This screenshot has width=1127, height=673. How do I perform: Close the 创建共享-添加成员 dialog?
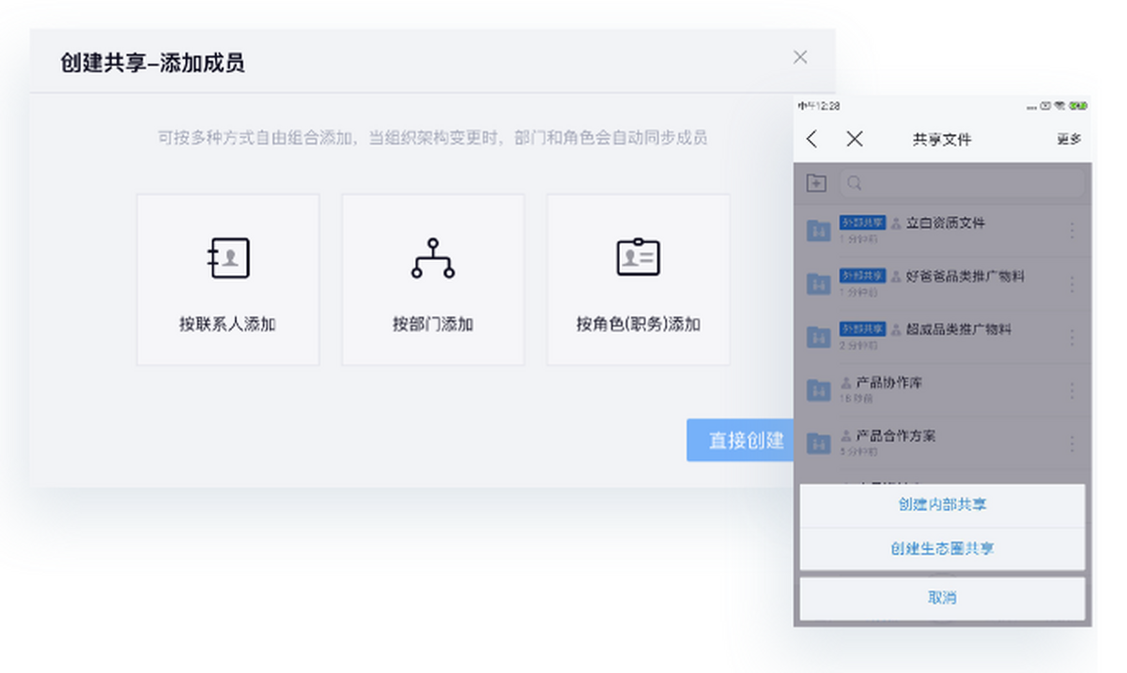800,57
